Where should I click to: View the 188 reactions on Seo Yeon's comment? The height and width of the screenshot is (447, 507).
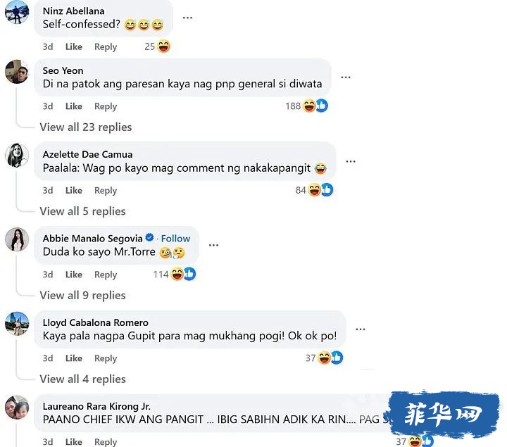point(306,106)
